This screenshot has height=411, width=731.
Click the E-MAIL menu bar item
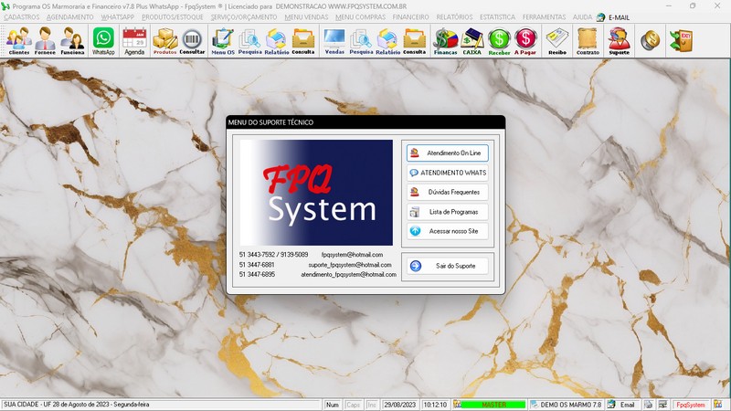click(x=613, y=17)
